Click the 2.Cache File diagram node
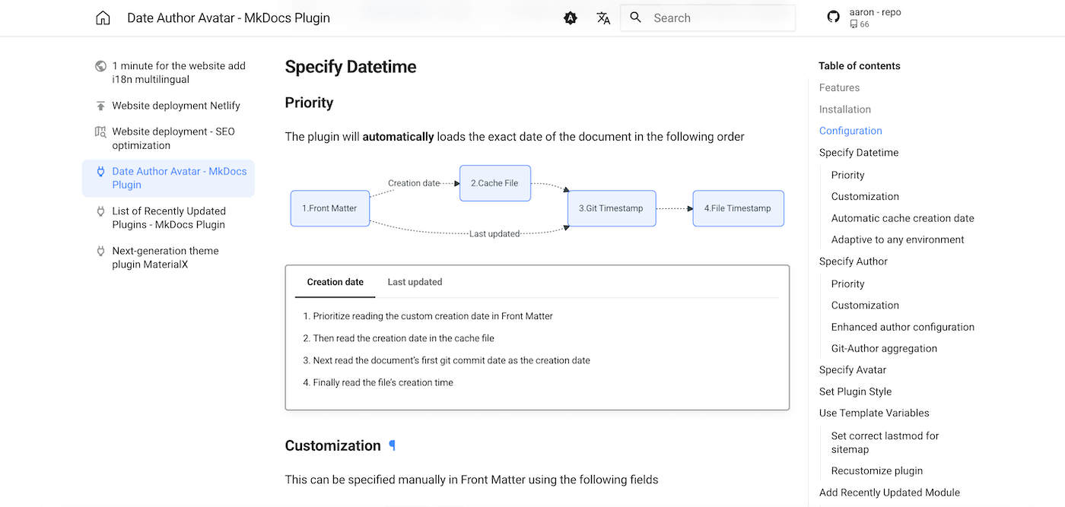Viewport: 1065px width, 507px height. point(495,183)
